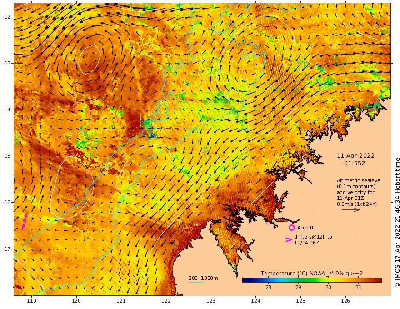This screenshot has width=400, height=309.
Task: Click the '0.5m/s (1kt 24h)' text
Action: click(x=357, y=204)
